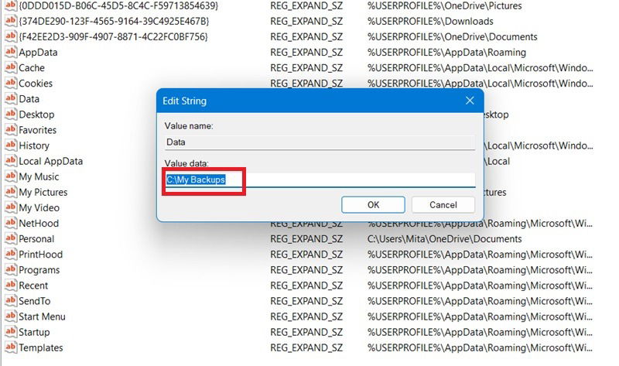Click the My Pictures value name
This screenshot has width=619, height=366.
43,192
